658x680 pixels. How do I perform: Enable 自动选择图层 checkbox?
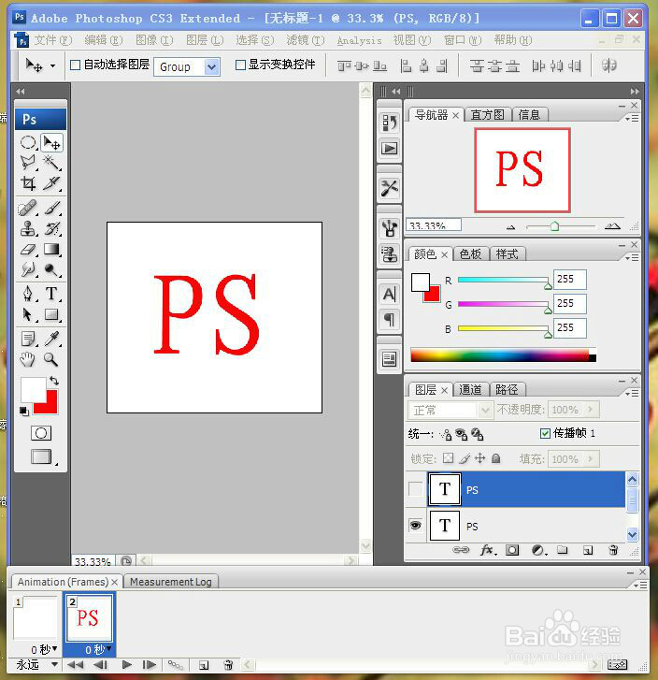(76, 65)
